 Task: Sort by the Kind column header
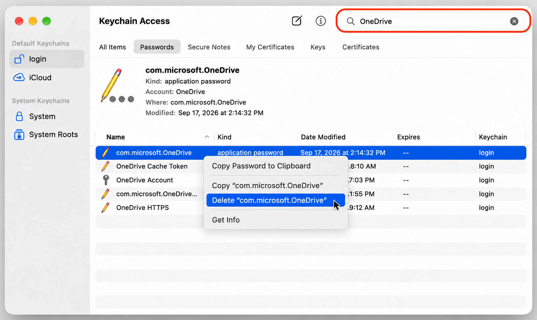click(224, 137)
